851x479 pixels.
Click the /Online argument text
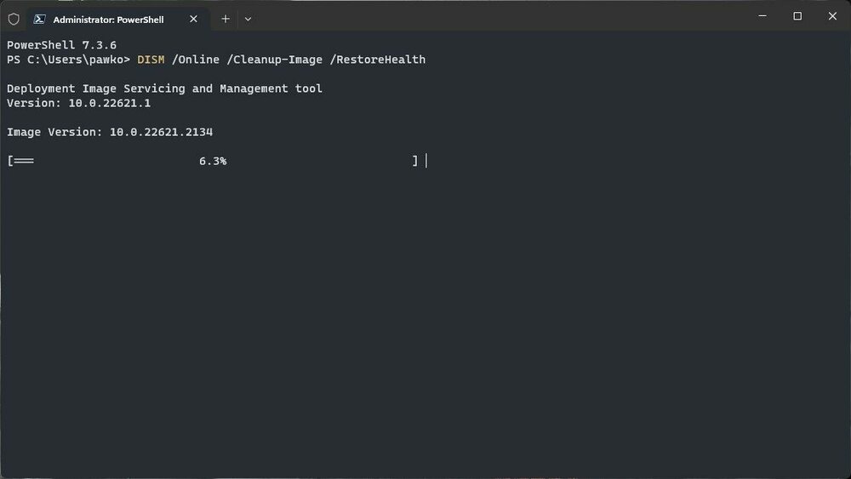[x=196, y=60]
